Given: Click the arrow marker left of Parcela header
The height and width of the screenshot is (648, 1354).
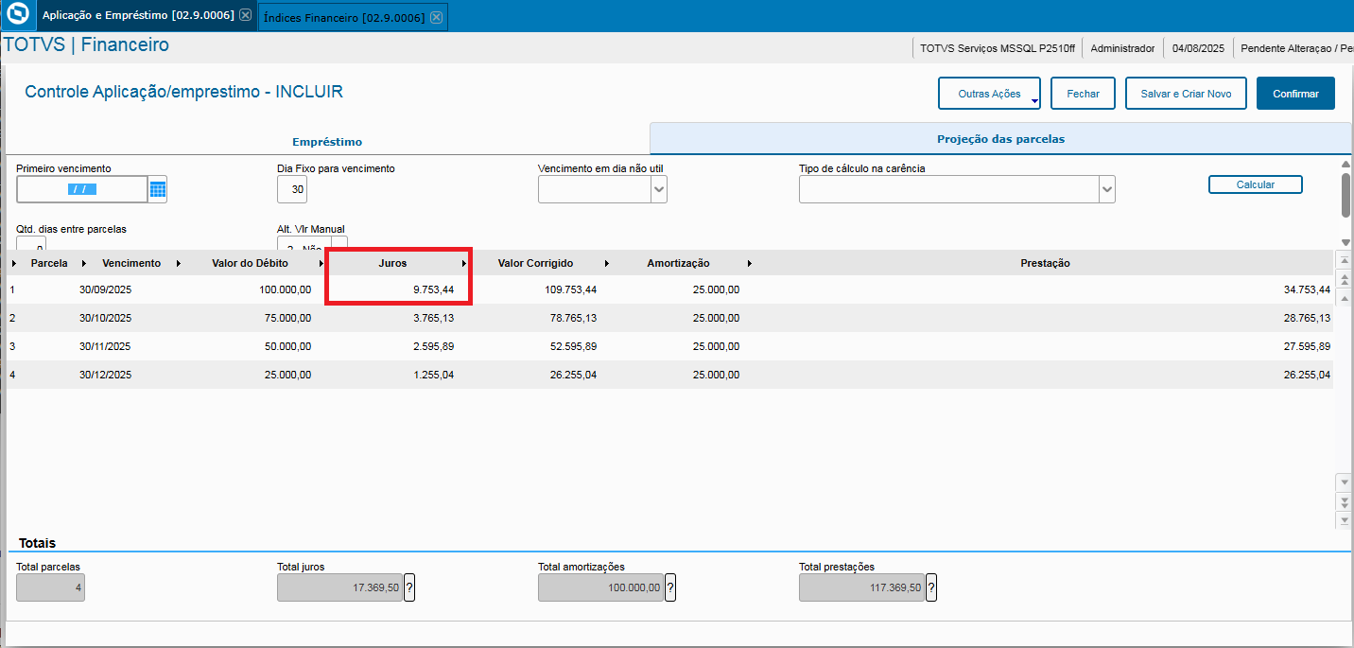Looking at the screenshot, I should [x=14, y=263].
